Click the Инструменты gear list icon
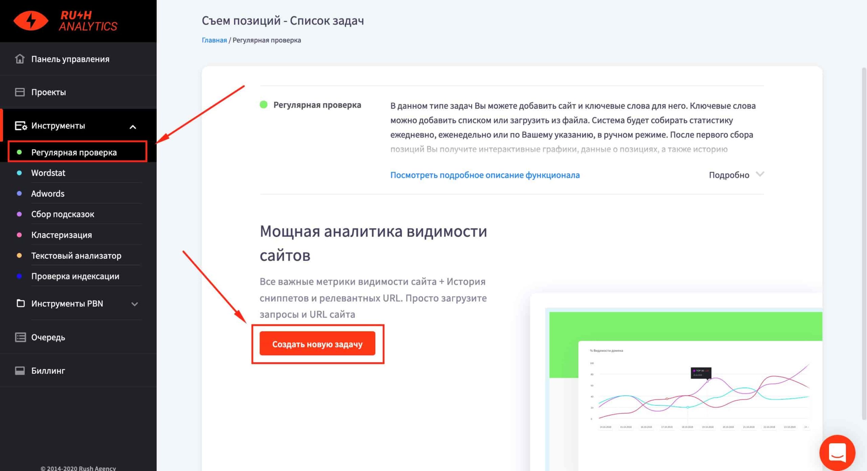Image resolution: width=867 pixels, height=471 pixels. (21, 126)
